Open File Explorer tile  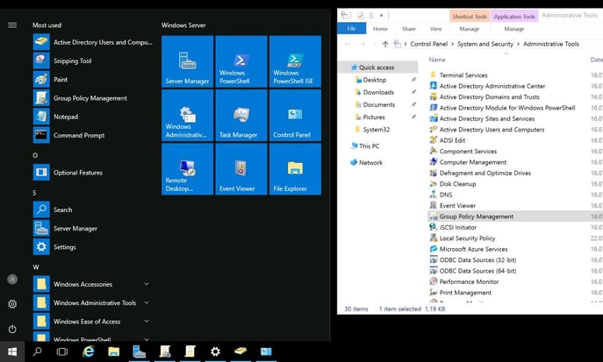(x=295, y=169)
